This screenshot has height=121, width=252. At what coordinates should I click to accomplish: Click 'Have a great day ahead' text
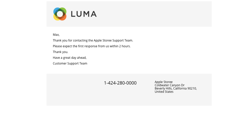tap(70, 58)
